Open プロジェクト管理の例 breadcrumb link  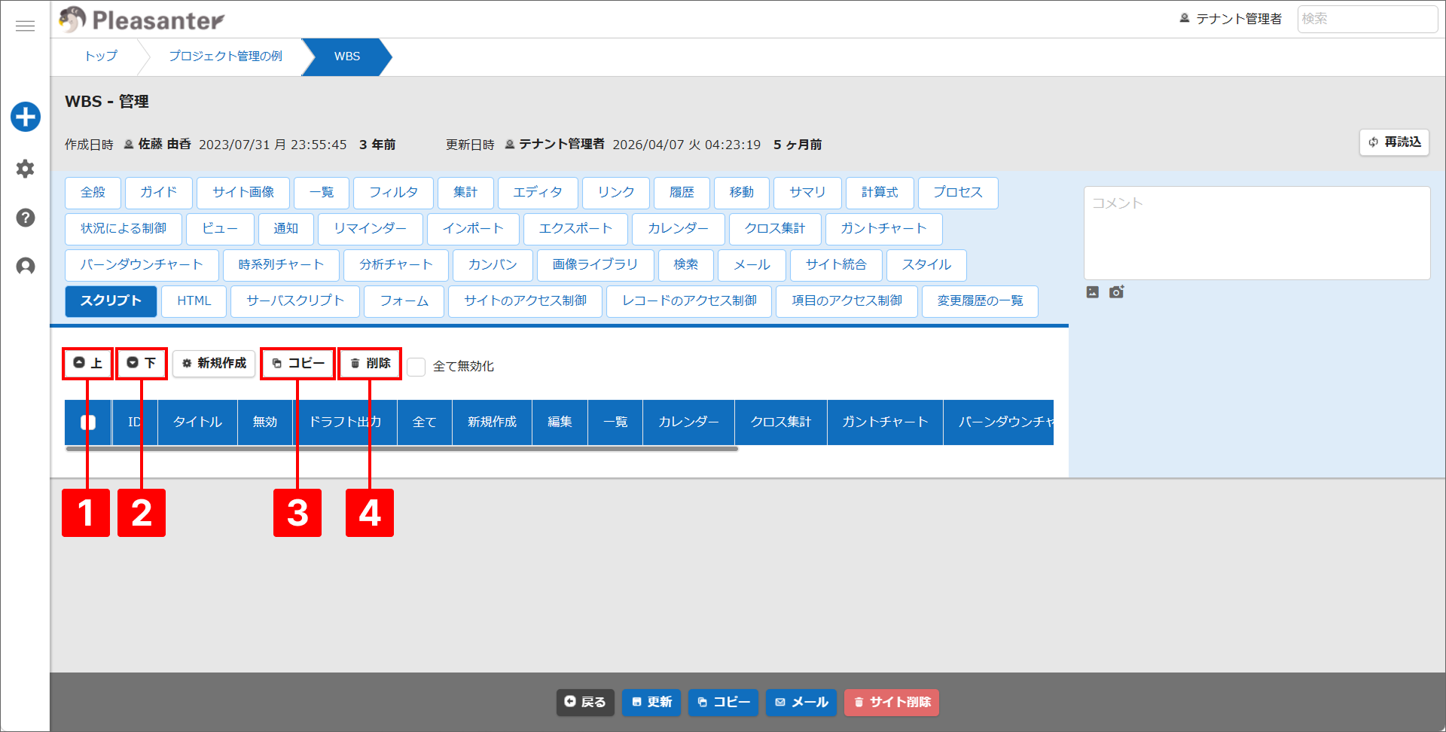tap(225, 56)
